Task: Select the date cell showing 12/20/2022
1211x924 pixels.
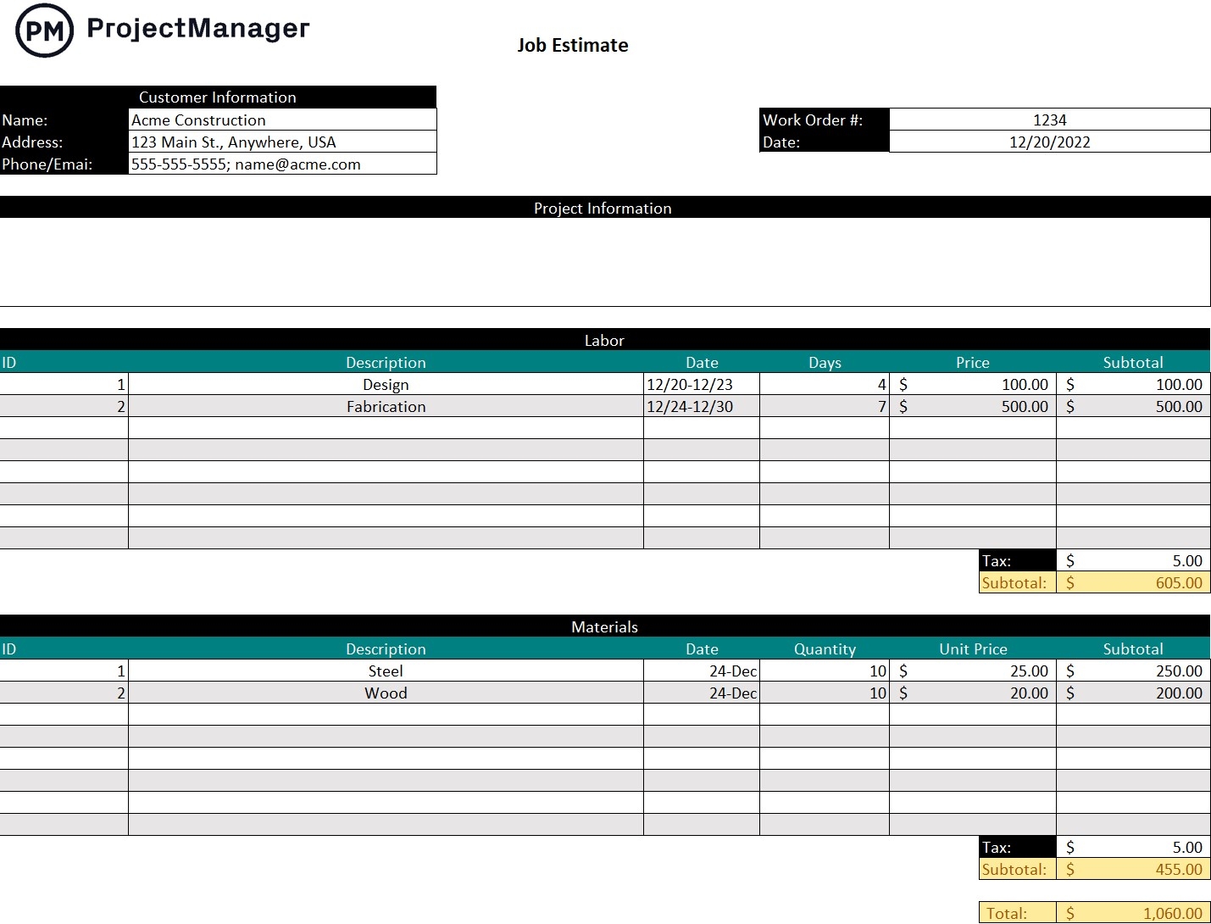Action: [1049, 142]
